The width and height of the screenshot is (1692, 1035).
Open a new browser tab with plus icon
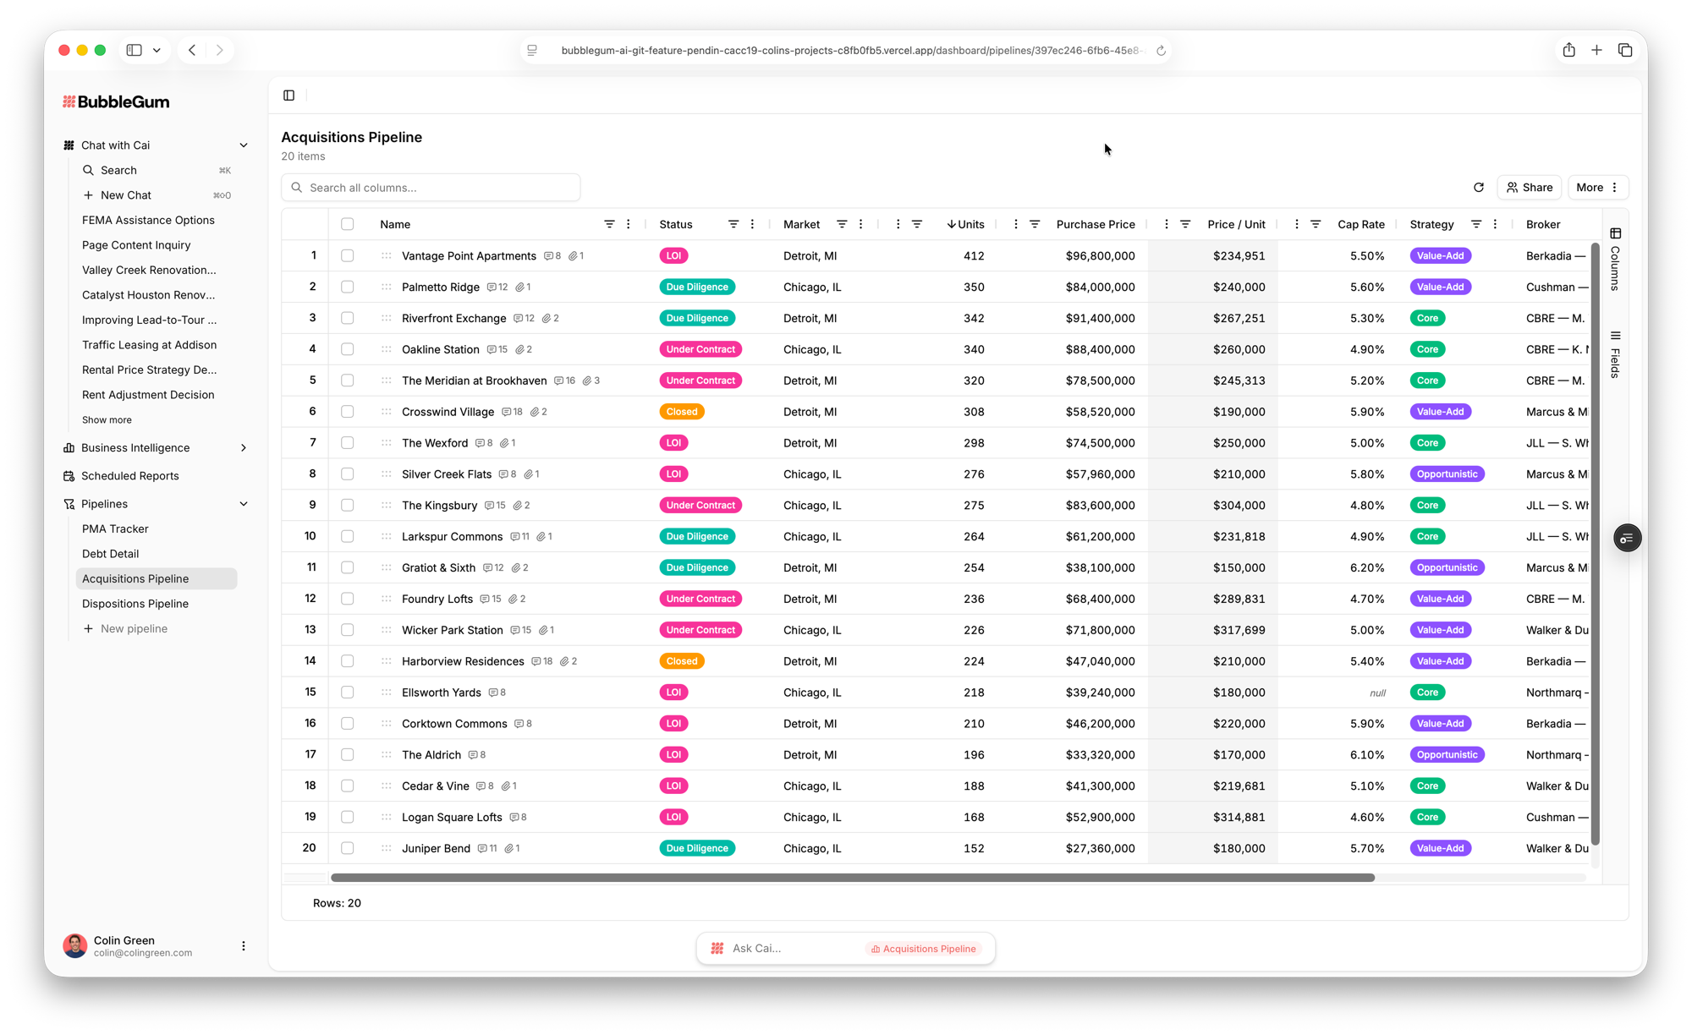(1597, 50)
